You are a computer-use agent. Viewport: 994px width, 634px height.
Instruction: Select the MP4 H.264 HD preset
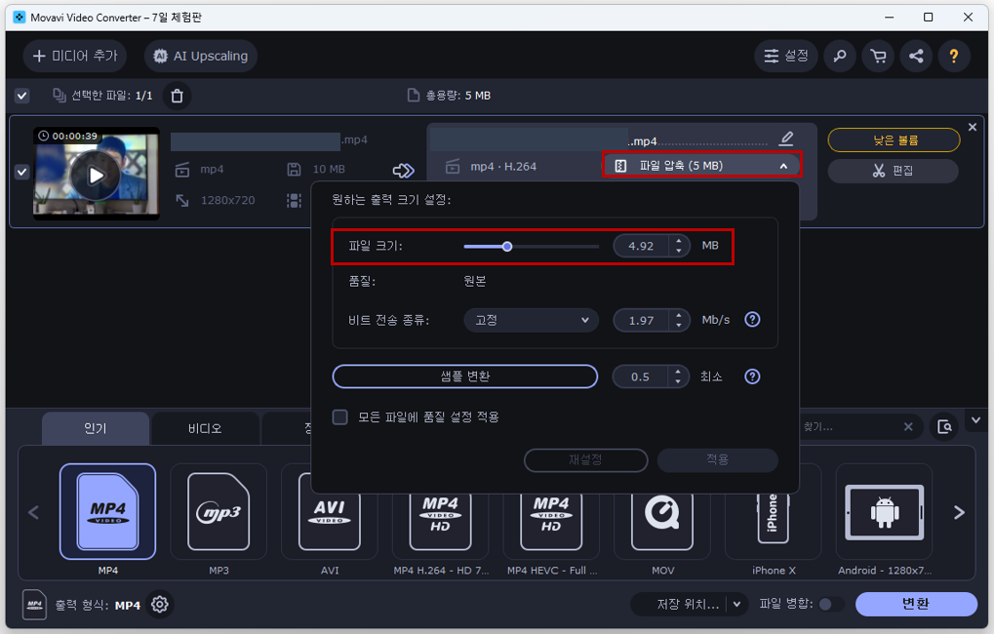(x=441, y=528)
